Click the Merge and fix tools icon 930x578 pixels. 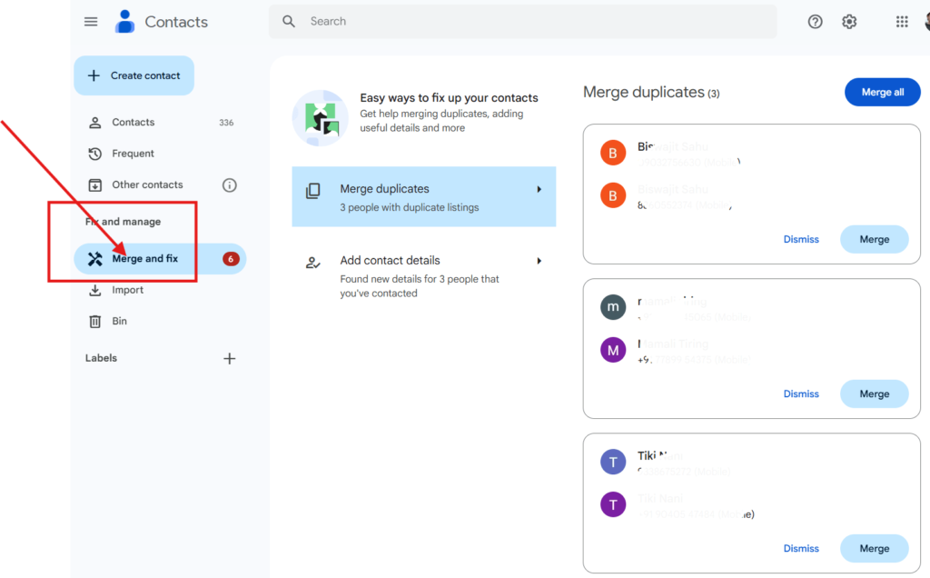(94, 259)
